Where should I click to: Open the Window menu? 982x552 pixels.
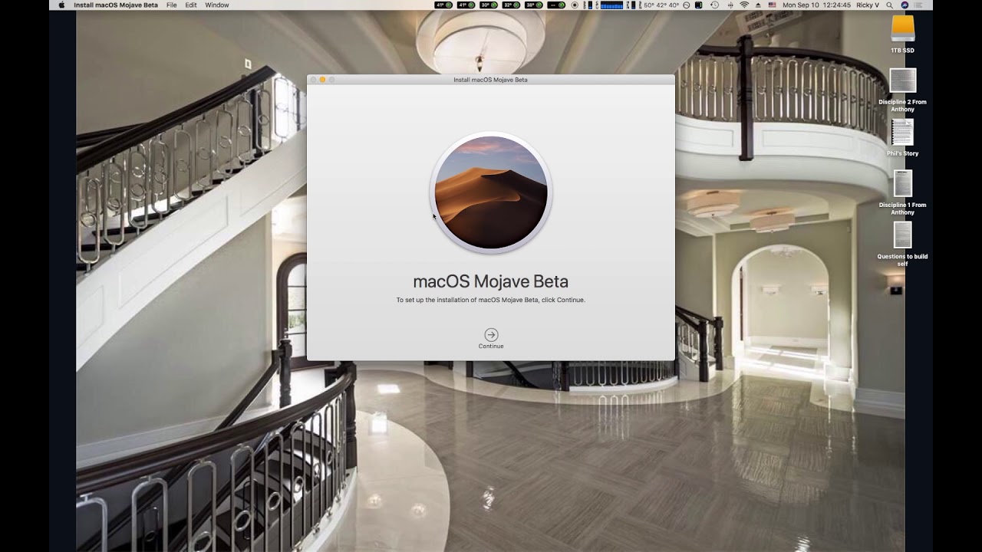(217, 5)
